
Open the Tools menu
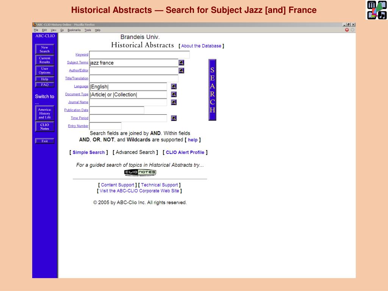tap(88, 30)
